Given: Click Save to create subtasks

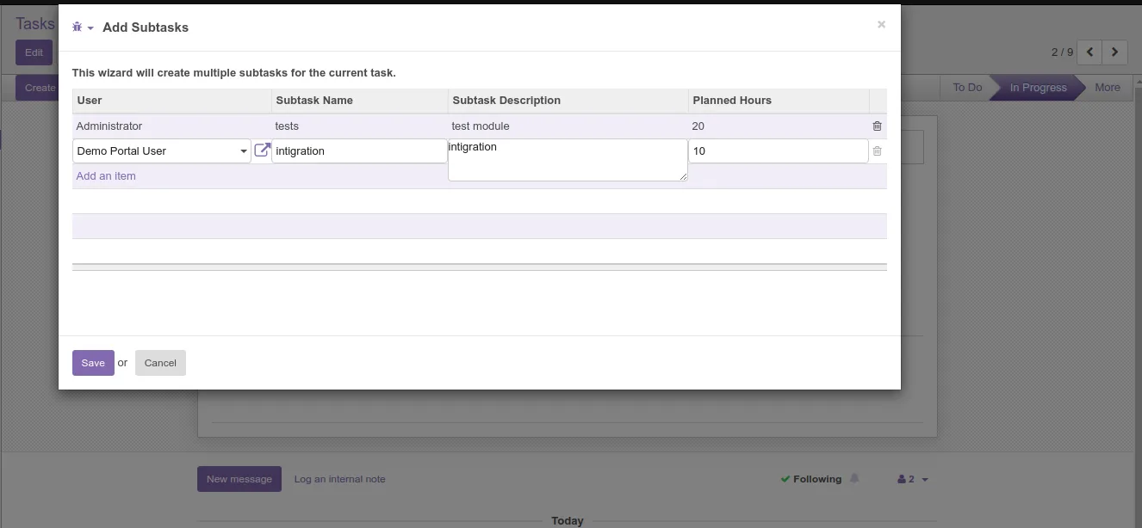Looking at the screenshot, I should coord(93,363).
